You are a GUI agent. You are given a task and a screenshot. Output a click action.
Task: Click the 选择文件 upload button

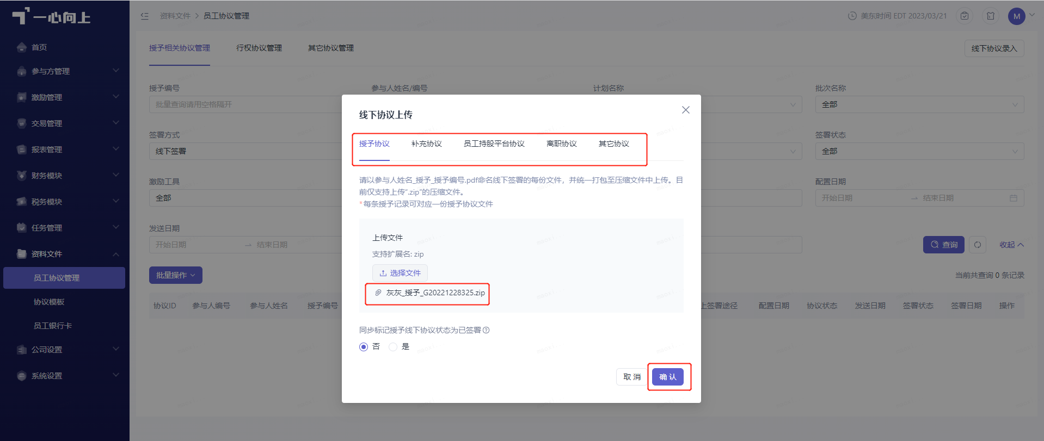pos(400,273)
